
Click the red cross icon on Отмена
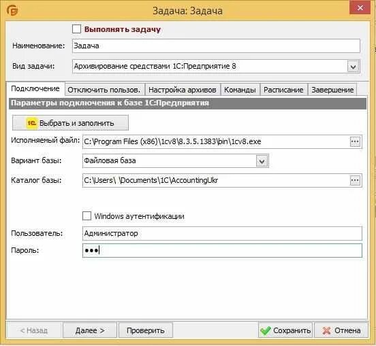coord(326,330)
